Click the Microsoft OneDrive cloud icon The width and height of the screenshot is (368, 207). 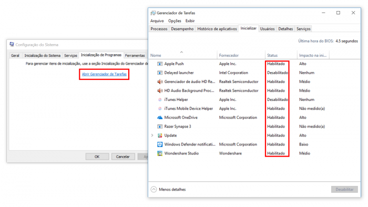point(160,118)
